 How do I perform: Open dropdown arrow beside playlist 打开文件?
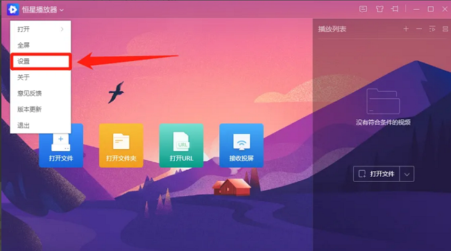tap(407, 174)
